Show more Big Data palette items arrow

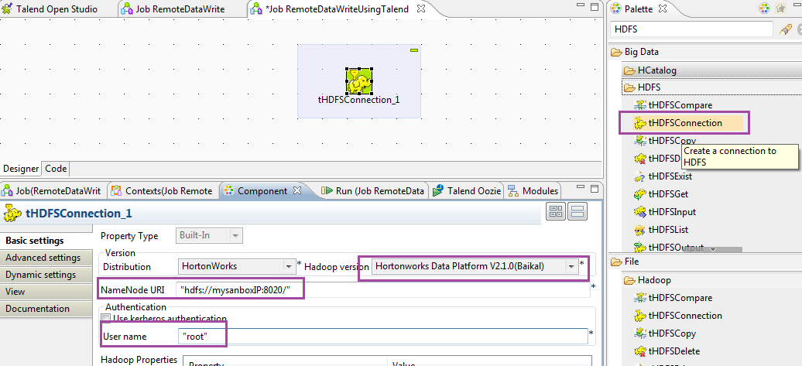713,249
